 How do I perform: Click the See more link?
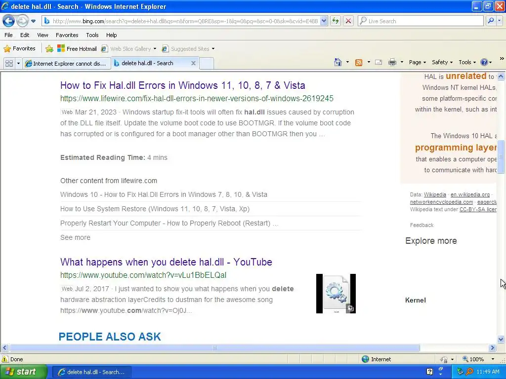[75, 237]
